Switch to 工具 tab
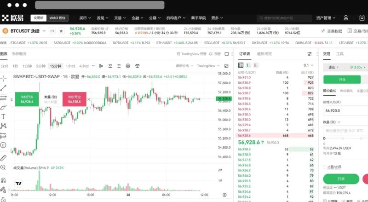Screen dimensions: 368x202 pos(340,54)
